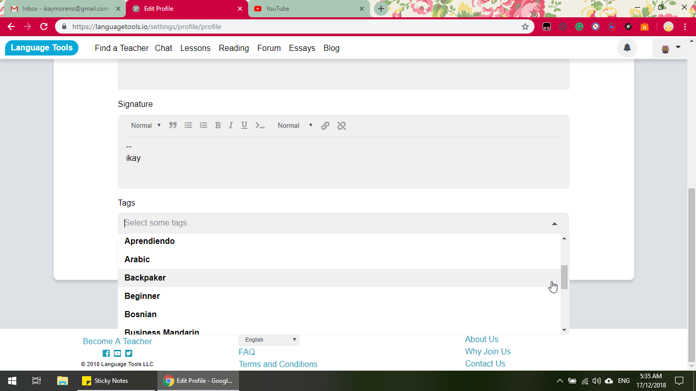Open the Facebook icon in footer
This screenshot has width=696, height=391.
tap(106, 353)
